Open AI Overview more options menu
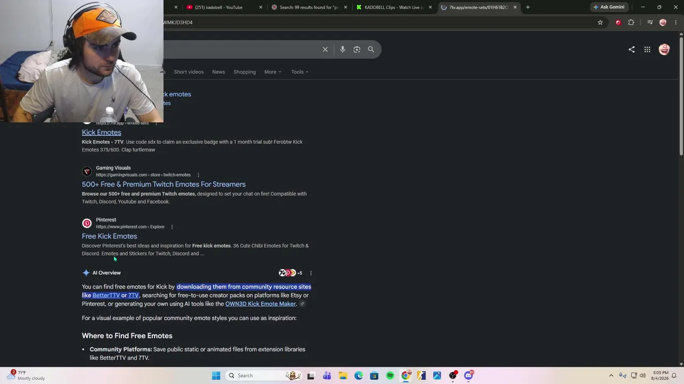 click(x=311, y=273)
